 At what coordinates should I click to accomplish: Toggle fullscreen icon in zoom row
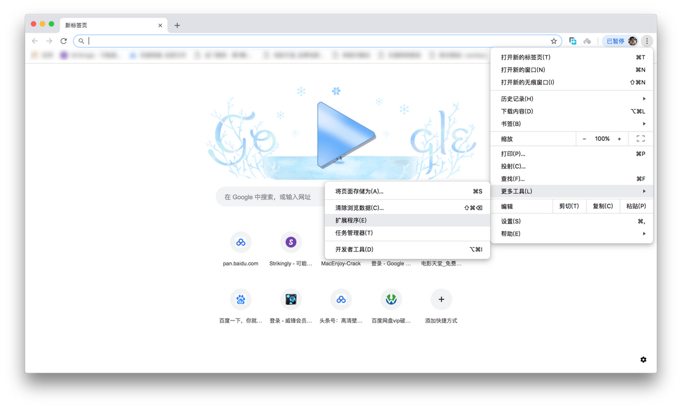[641, 138]
